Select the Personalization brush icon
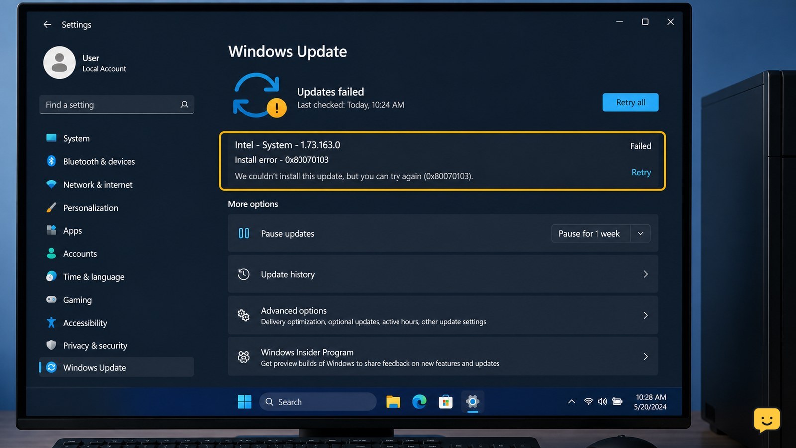 click(x=51, y=207)
